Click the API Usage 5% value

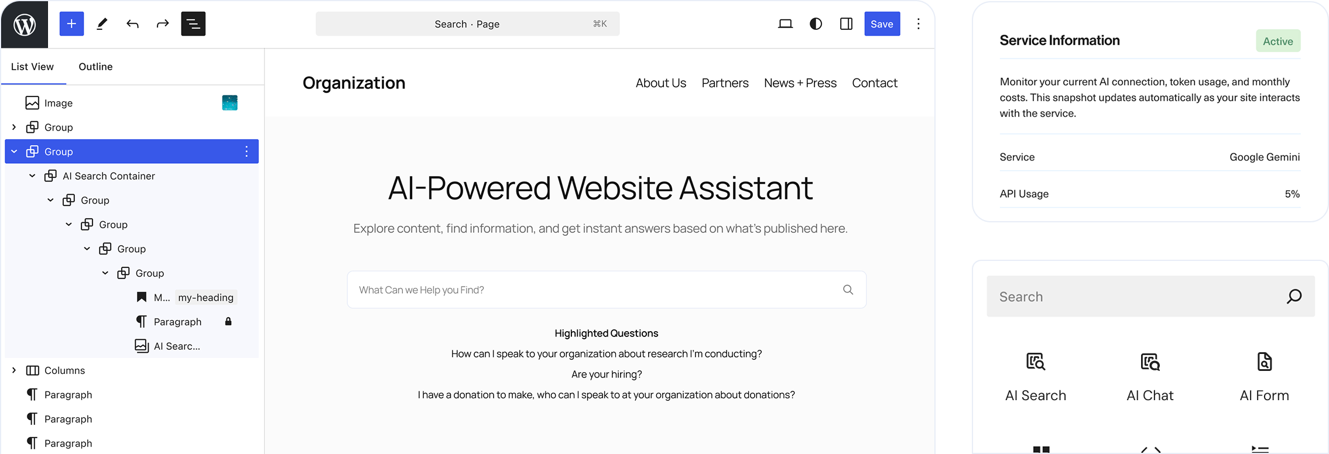1292,194
